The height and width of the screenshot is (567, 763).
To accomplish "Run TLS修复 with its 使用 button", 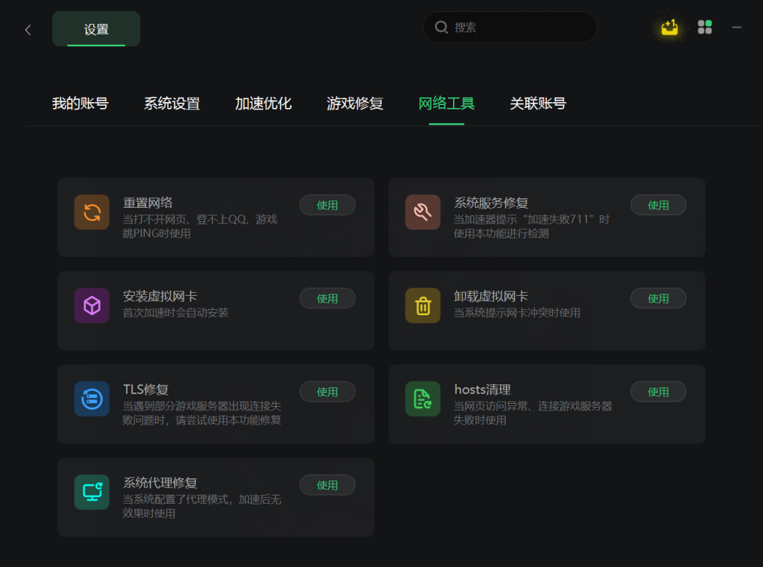I will 327,392.
